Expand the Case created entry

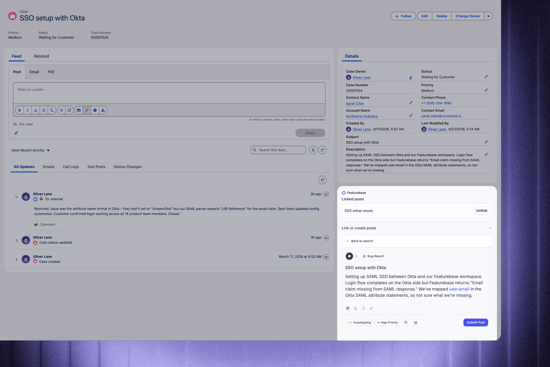tap(16, 259)
